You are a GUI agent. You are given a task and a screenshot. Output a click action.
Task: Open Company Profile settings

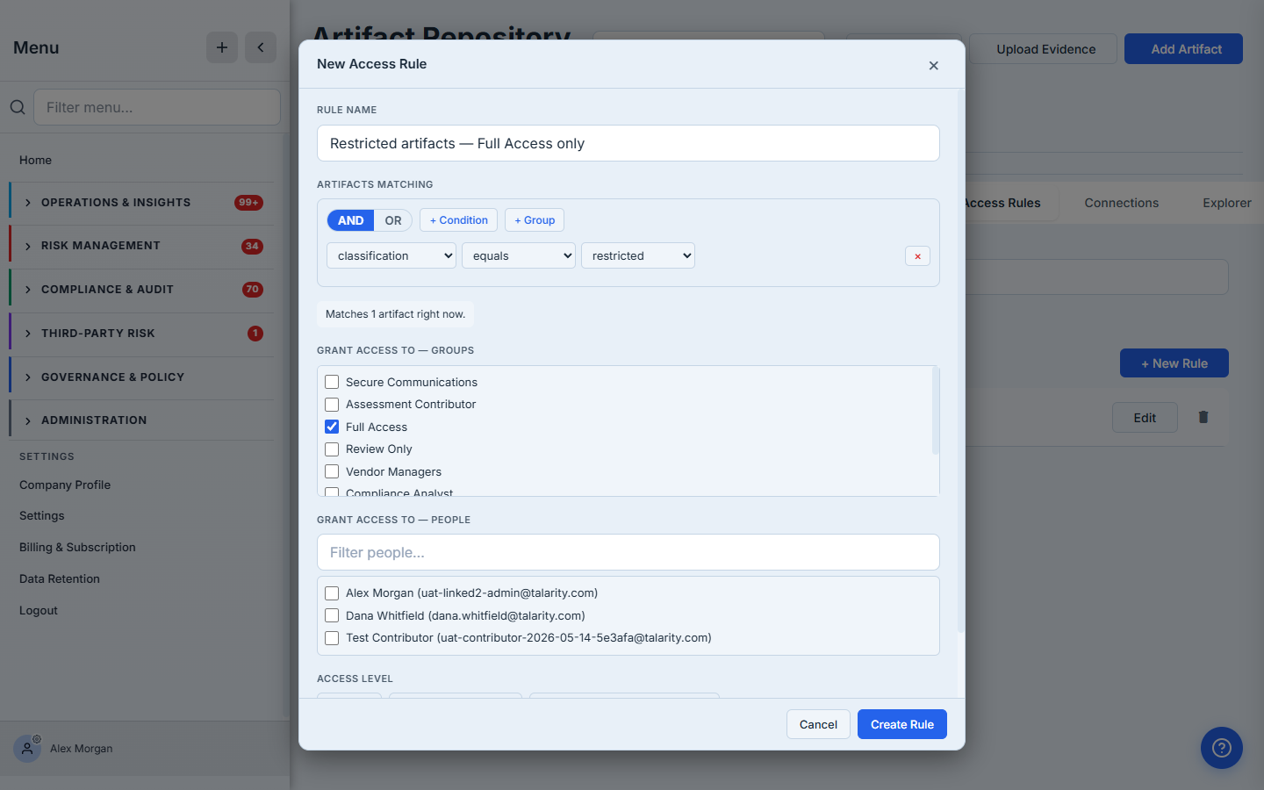click(65, 485)
